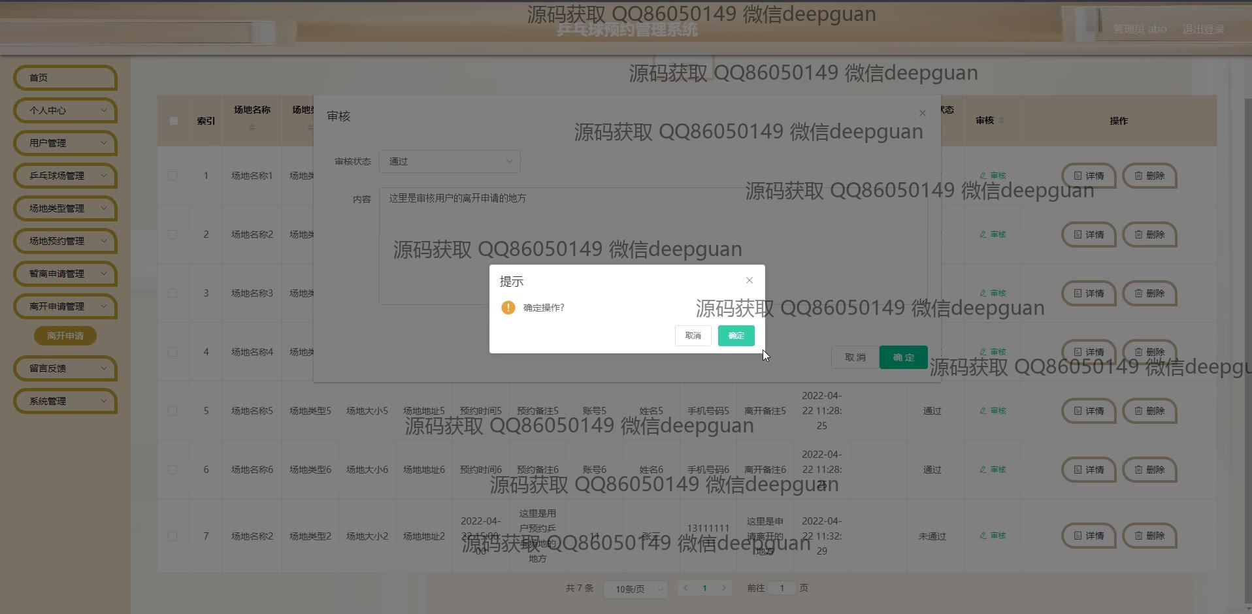Expand the 场地类型管理 sidebar menu
Screen dimensions: 1252x614
click(x=65, y=208)
